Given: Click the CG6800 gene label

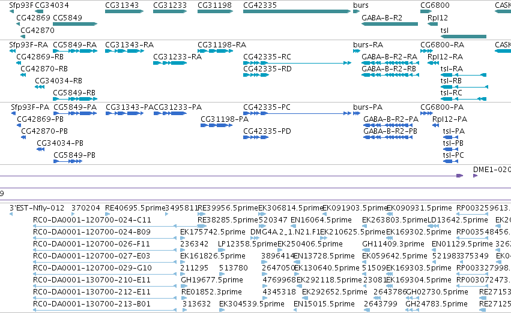Looking at the screenshot, I should [x=435, y=5].
